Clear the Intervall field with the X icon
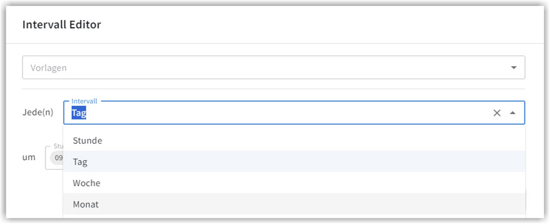The width and height of the screenshot is (550, 224). point(497,113)
